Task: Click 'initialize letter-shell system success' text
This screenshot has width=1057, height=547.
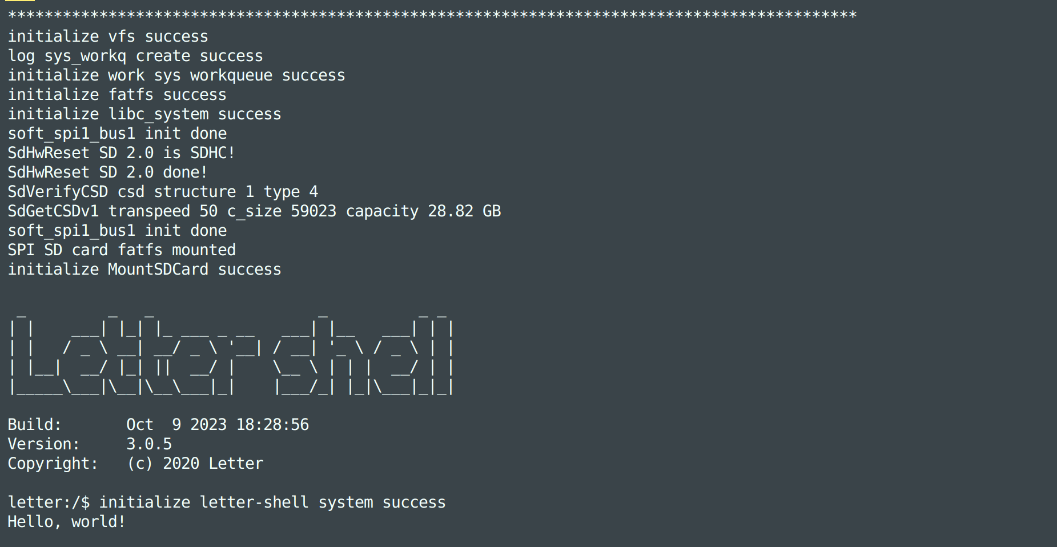Action: pos(272,502)
